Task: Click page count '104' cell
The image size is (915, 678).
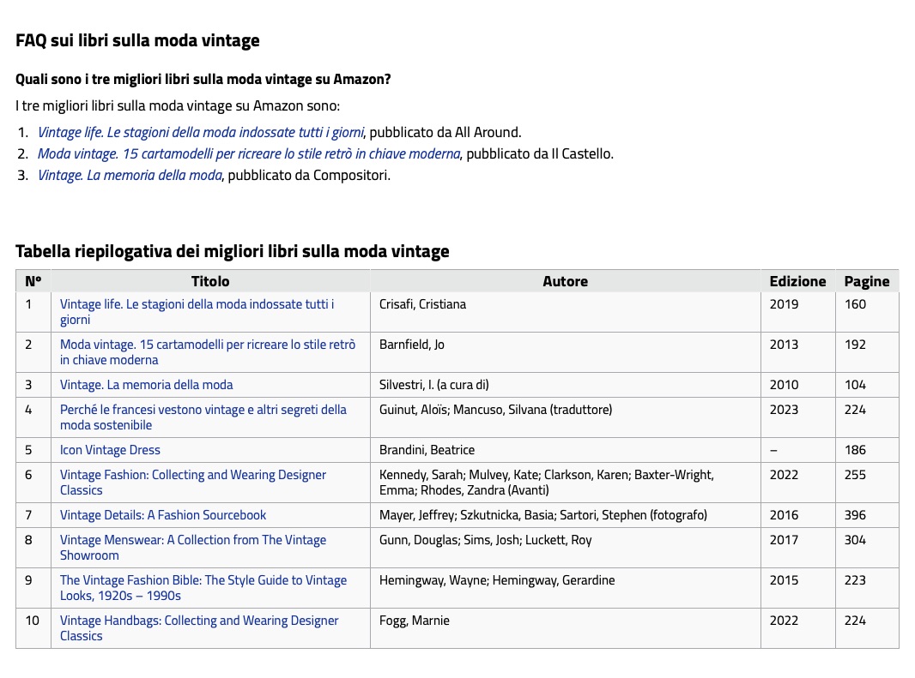Action: (x=867, y=385)
